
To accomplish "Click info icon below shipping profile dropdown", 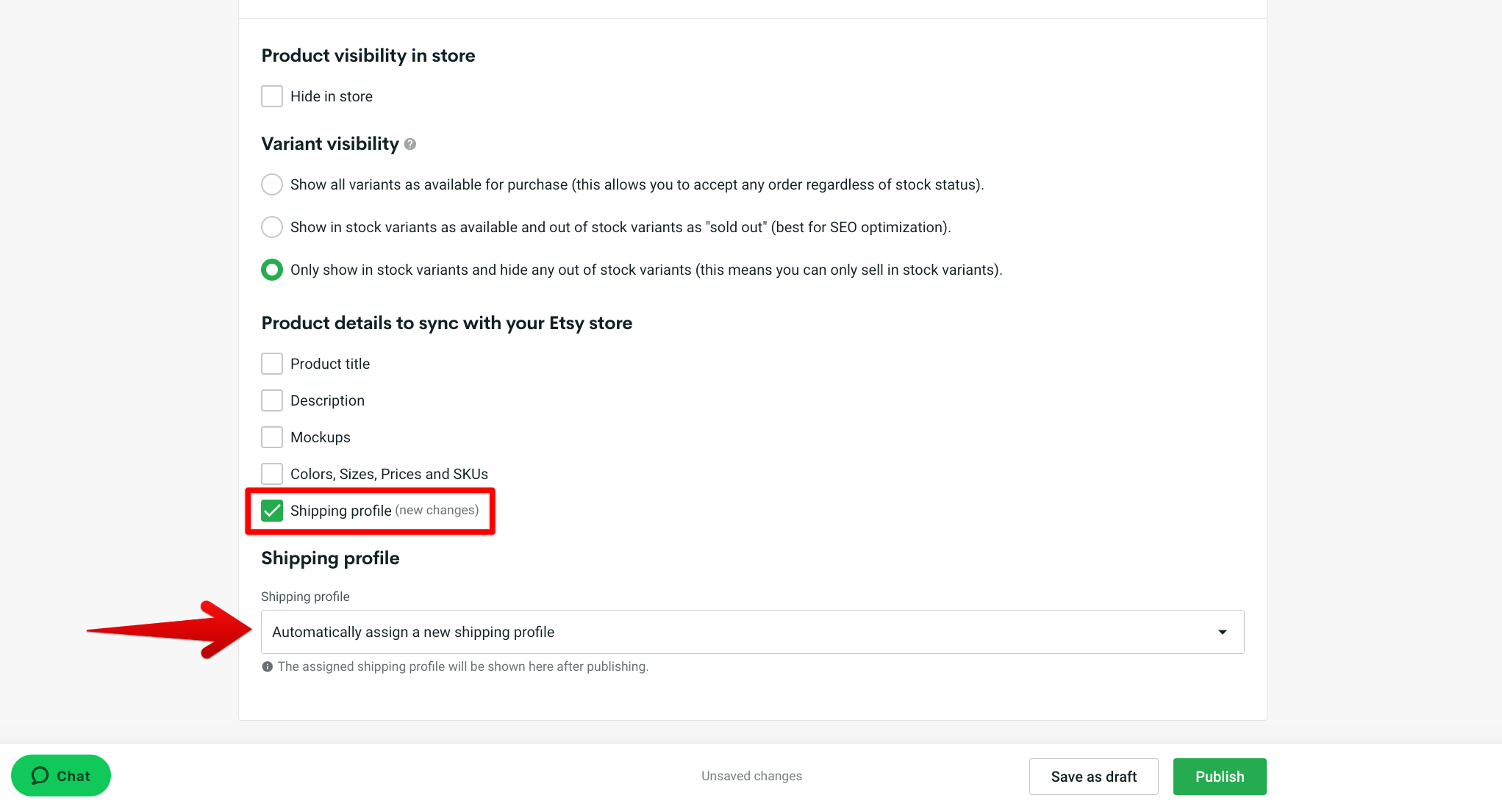I will (267, 666).
